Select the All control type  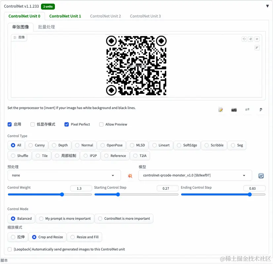16,145
